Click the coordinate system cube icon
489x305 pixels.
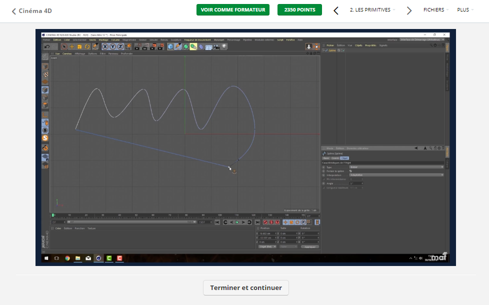(128, 47)
